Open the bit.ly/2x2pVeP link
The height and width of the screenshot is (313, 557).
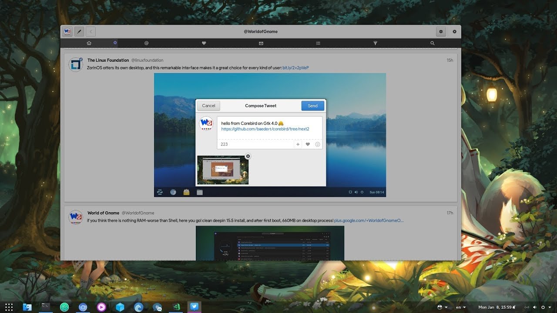295,68
